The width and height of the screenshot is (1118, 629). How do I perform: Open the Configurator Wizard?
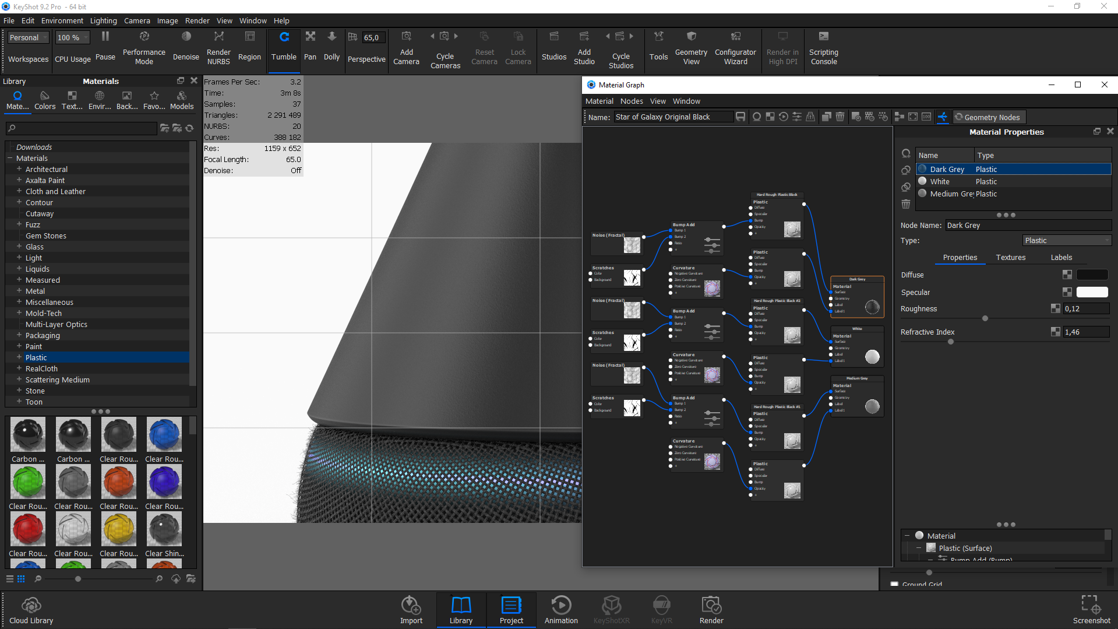point(735,50)
